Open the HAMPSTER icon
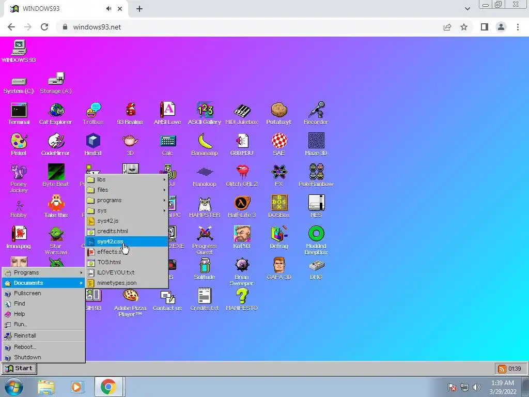The height and width of the screenshot is (397, 529). (x=205, y=207)
